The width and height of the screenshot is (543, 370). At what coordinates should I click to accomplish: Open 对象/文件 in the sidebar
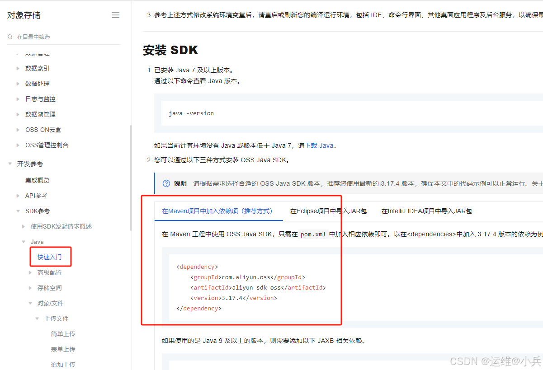click(x=51, y=303)
